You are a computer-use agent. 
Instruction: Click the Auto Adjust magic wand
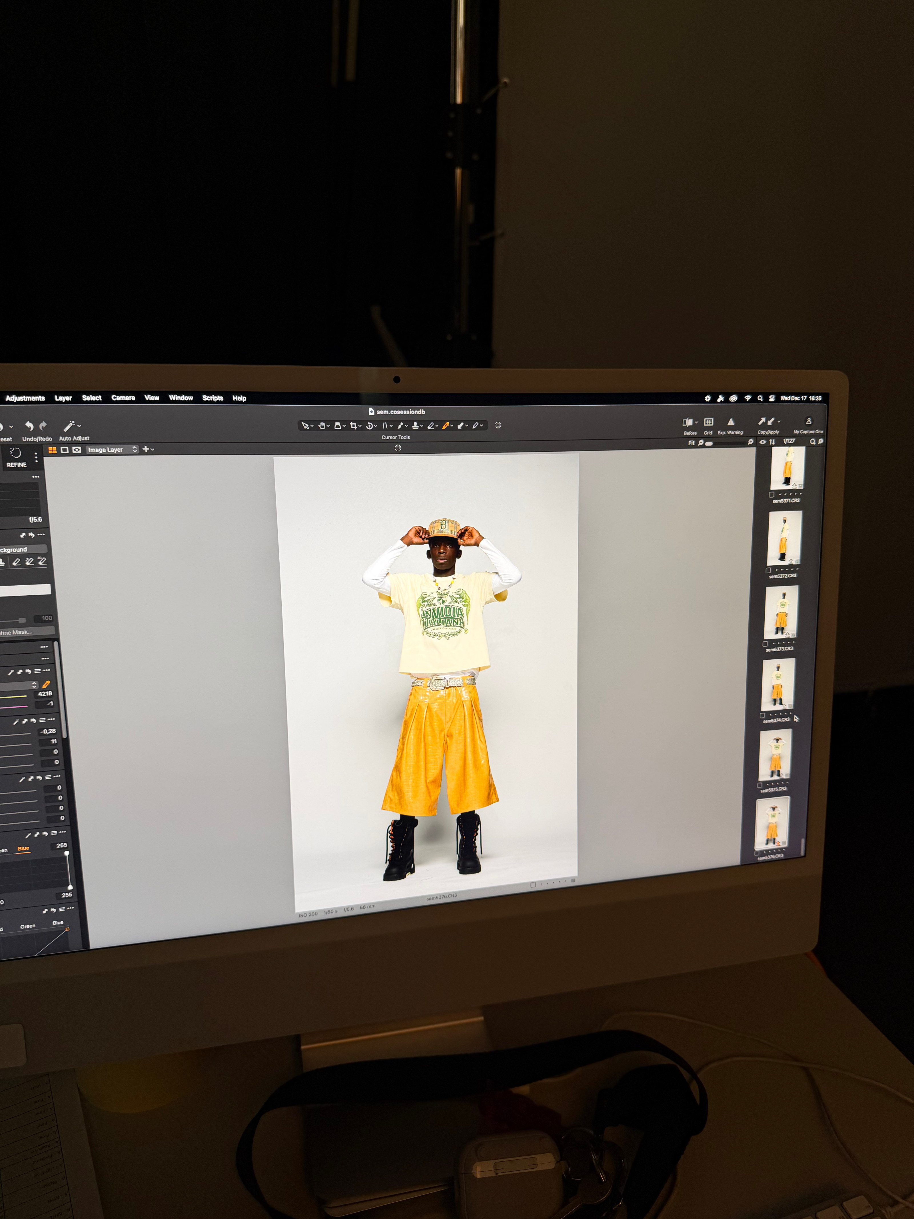(x=69, y=426)
